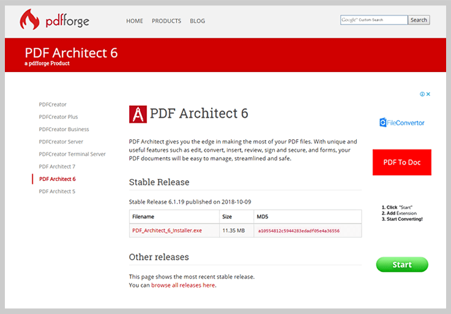Viewport: 451px width, 314px height.
Task: Click the green Start button
Action: click(x=402, y=265)
